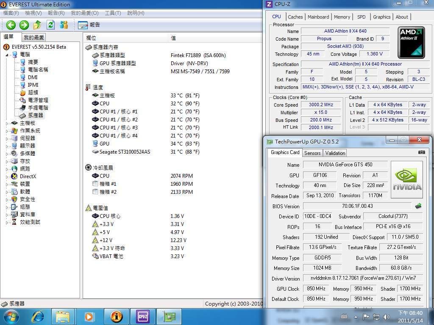The image size is (434, 325).
Task: Expand the 主機板 tree node
Action: point(7,123)
